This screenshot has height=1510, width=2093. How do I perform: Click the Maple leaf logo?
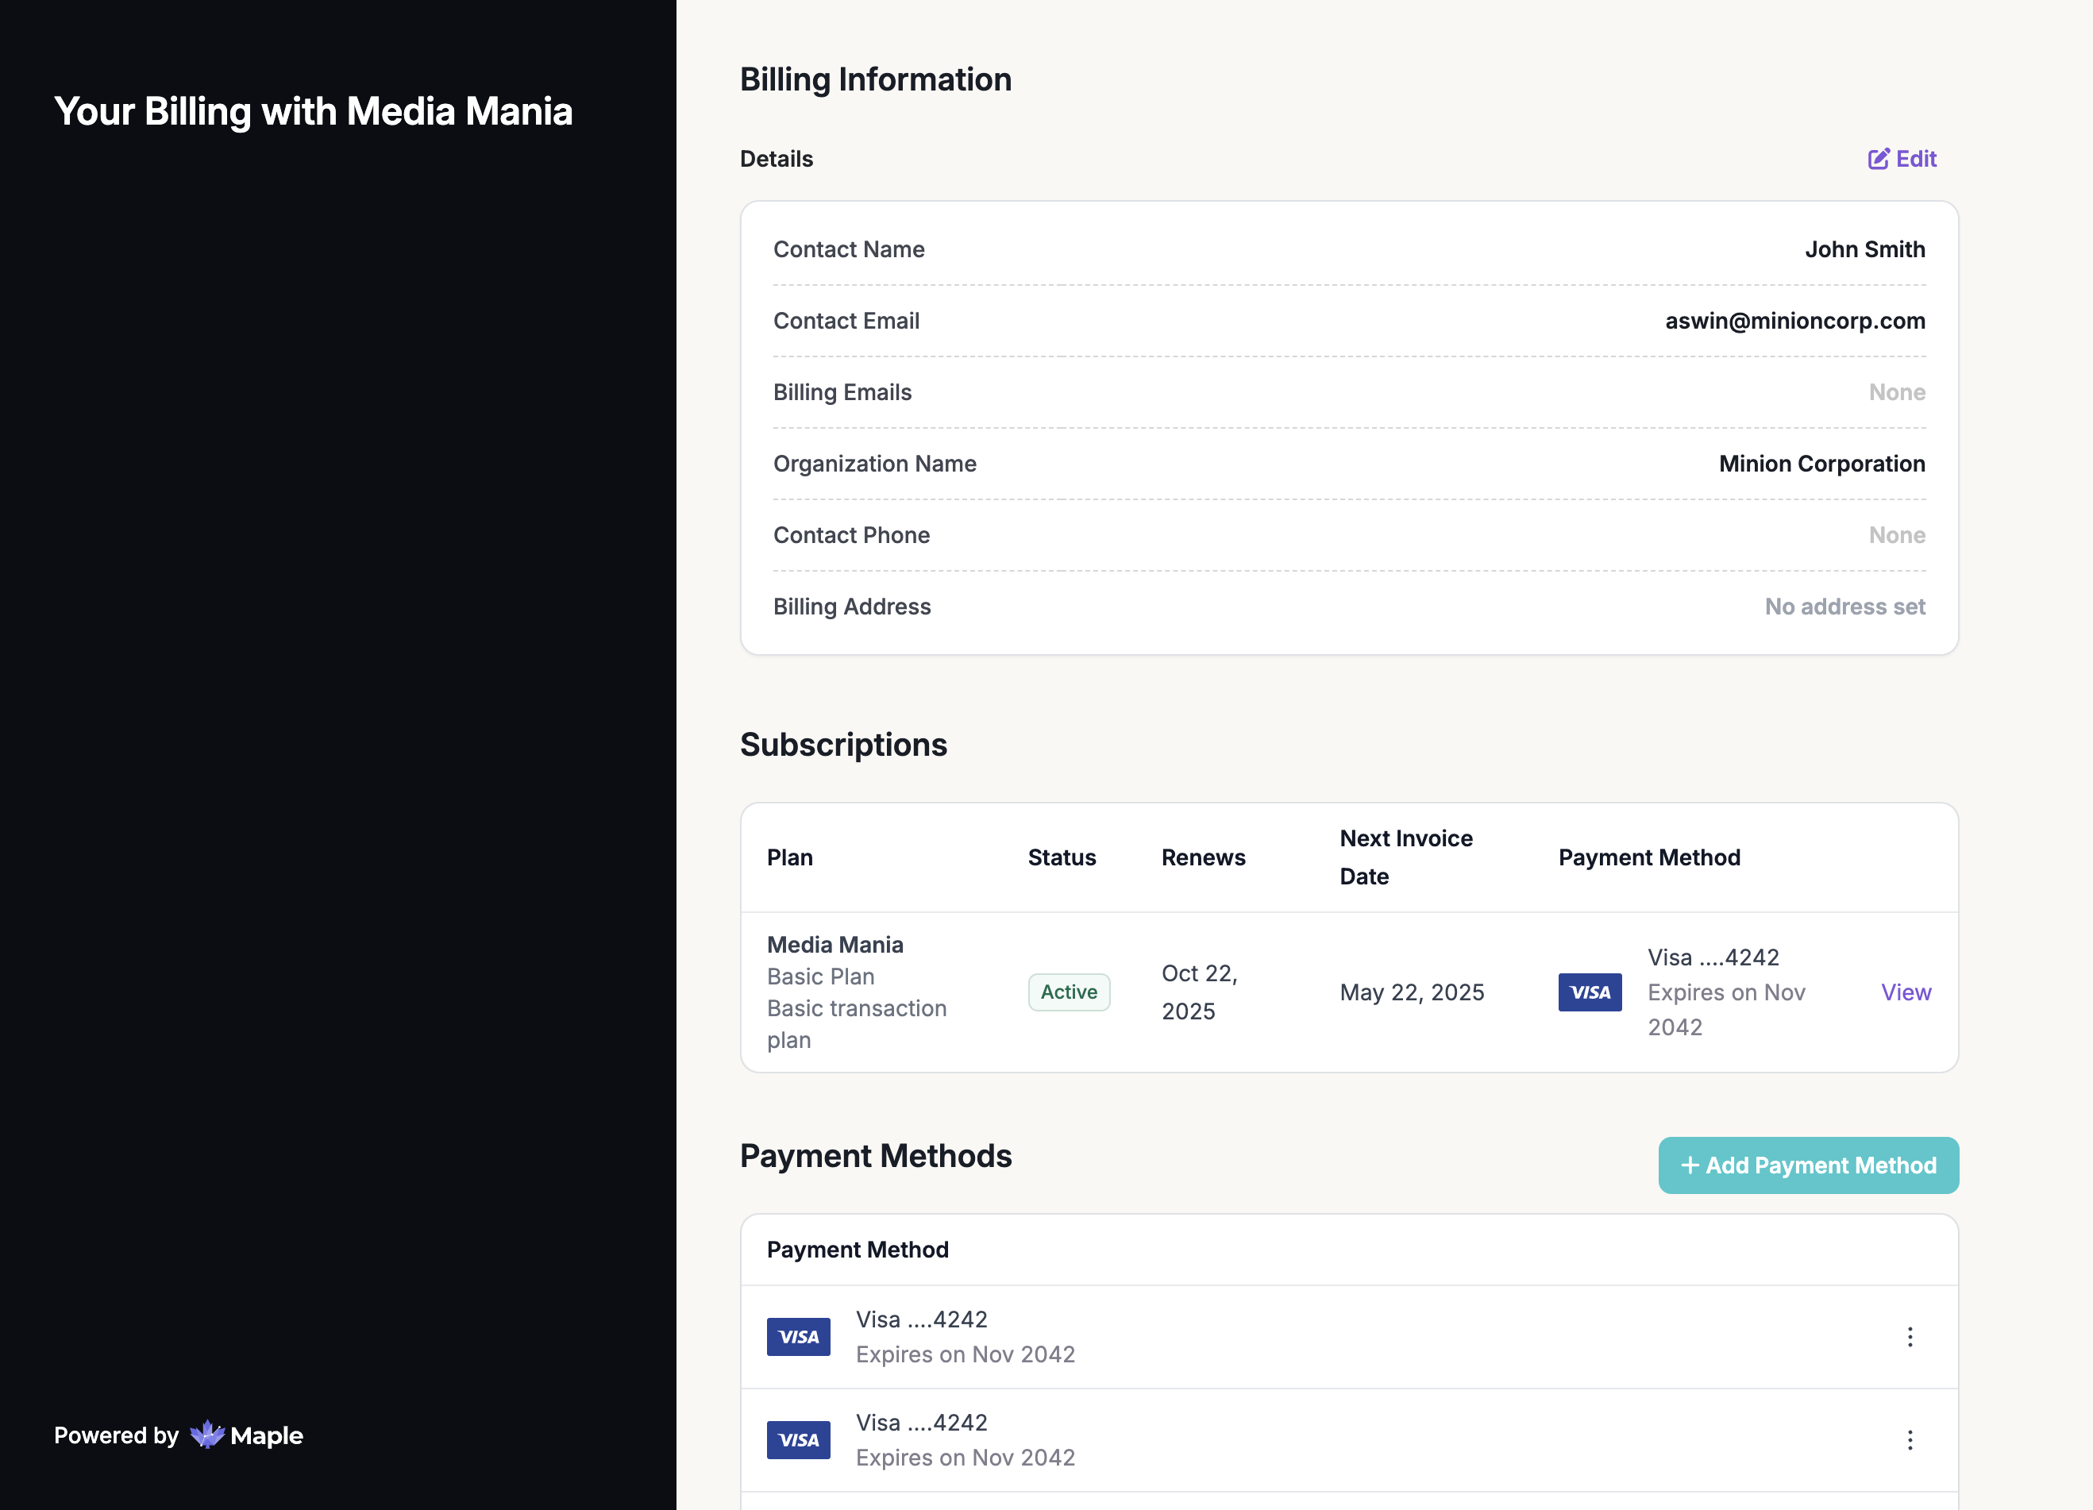pos(206,1435)
